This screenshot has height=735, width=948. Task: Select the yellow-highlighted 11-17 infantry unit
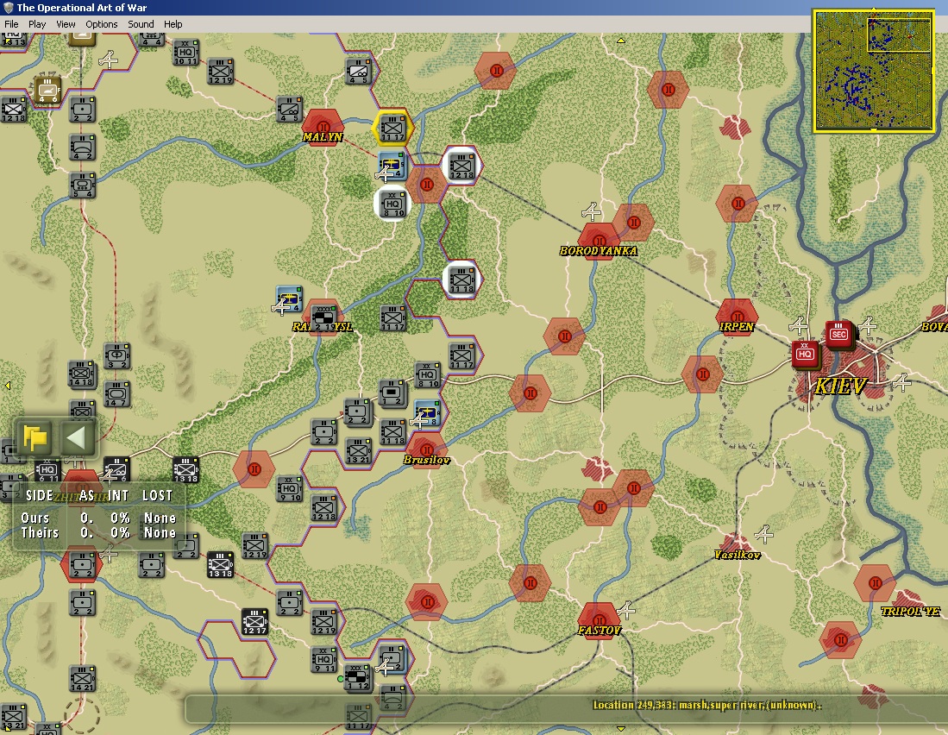pos(392,129)
